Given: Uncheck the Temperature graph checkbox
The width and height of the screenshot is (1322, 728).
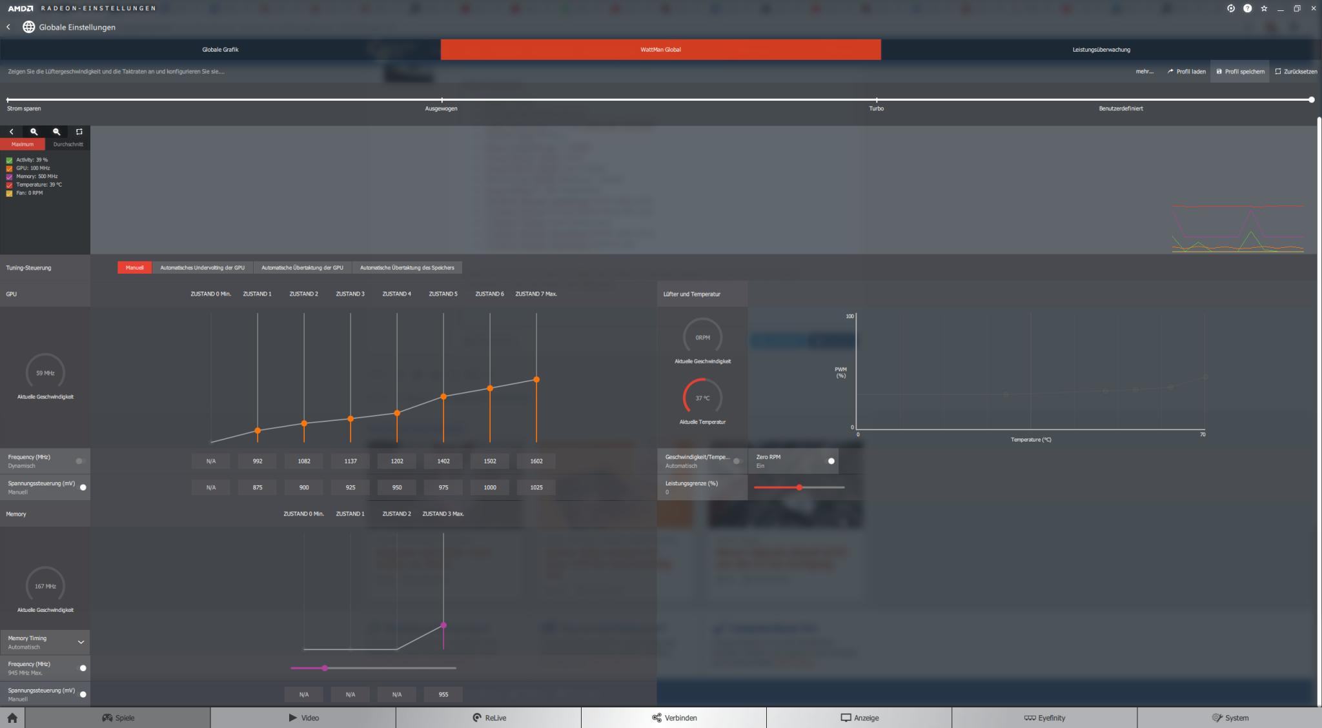Looking at the screenshot, I should (9, 185).
